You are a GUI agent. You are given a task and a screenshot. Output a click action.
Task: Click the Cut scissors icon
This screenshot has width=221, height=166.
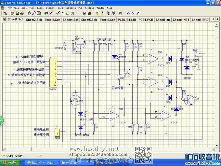point(58,13)
